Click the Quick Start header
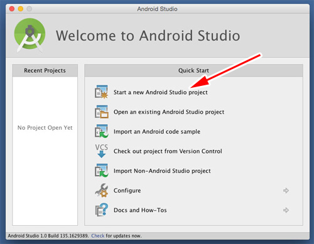The width and height of the screenshot is (314, 244). (193, 70)
